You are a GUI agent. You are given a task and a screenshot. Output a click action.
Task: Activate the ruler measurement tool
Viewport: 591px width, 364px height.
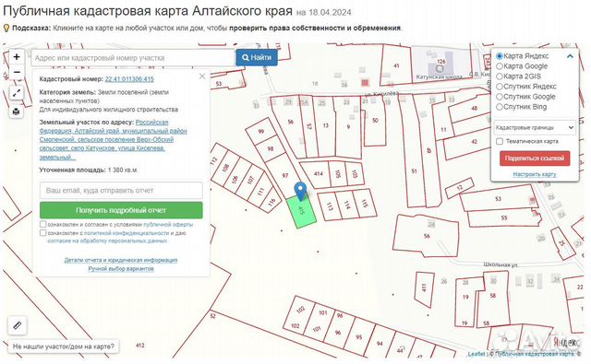(x=18, y=325)
